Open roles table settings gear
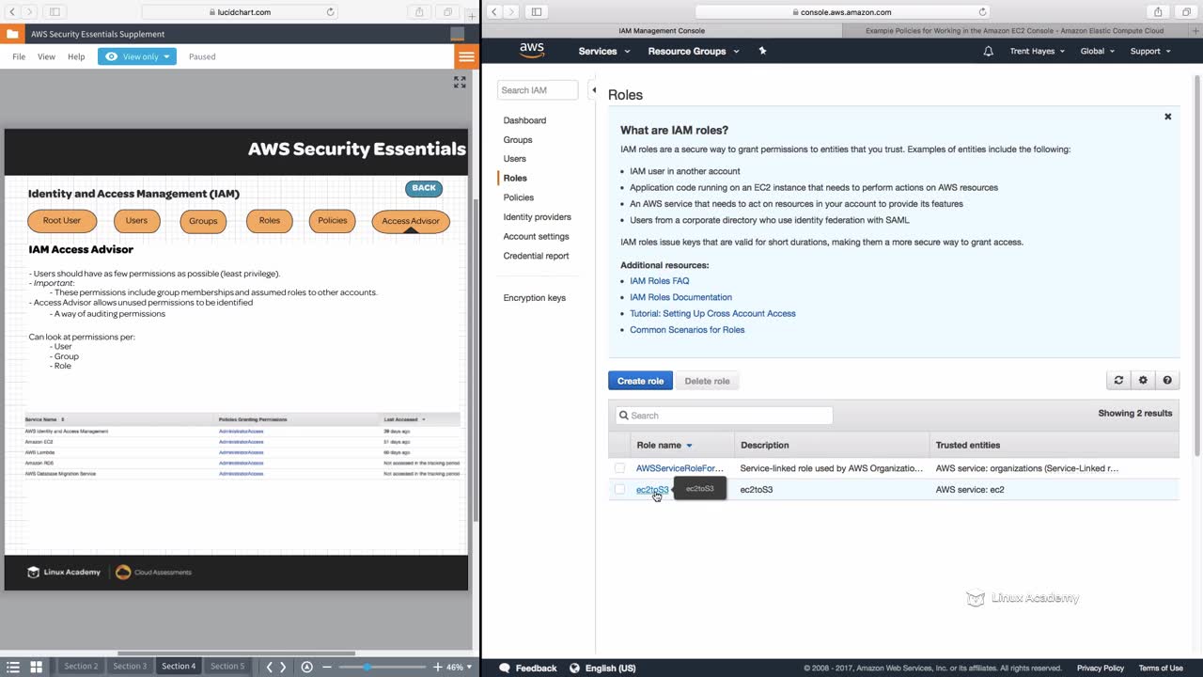The image size is (1203, 677). click(x=1143, y=381)
